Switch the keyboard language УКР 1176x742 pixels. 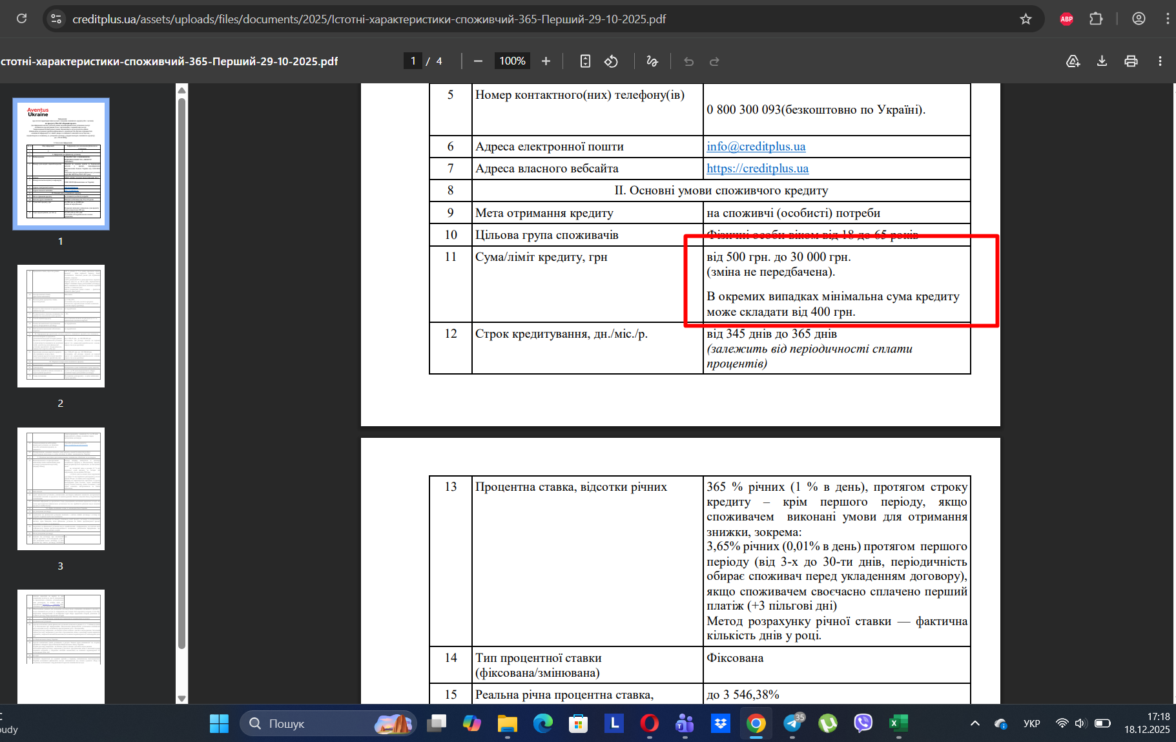(1032, 723)
